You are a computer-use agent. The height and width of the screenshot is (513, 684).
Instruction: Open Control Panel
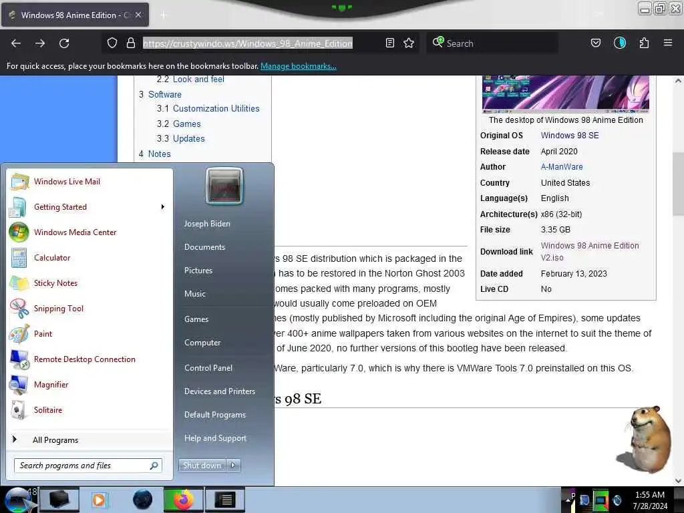pos(208,368)
